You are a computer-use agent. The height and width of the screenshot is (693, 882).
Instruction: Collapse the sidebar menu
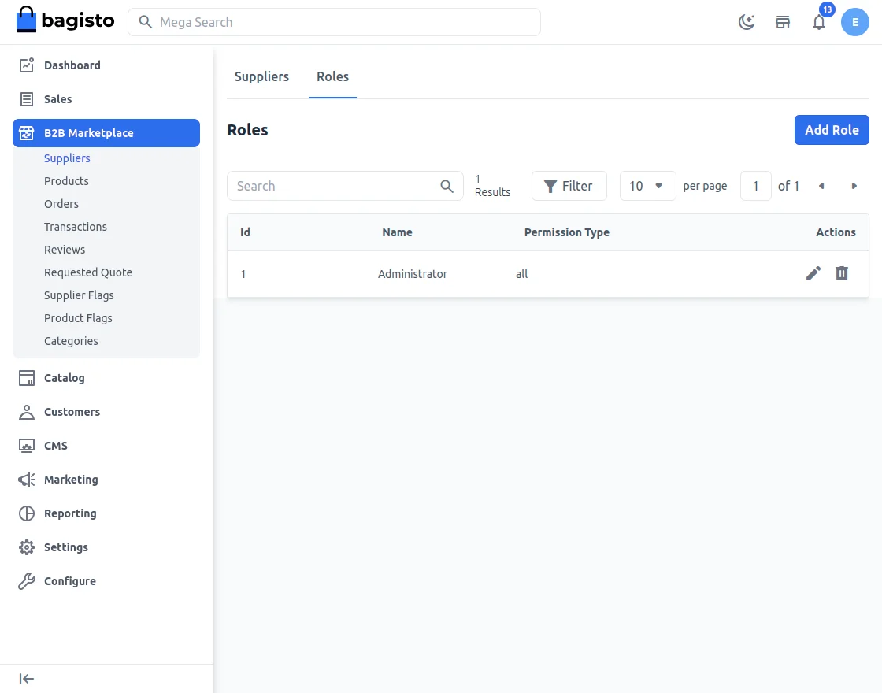[x=27, y=679]
